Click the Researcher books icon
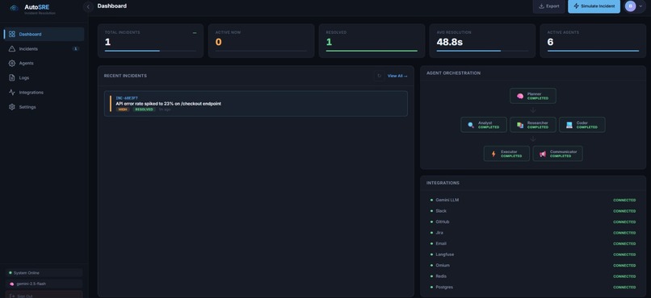Screen dimensions: 651x298 pos(520,125)
